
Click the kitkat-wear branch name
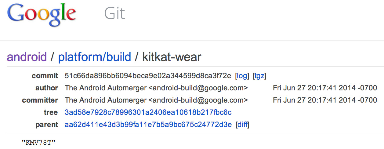[x=172, y=57]
